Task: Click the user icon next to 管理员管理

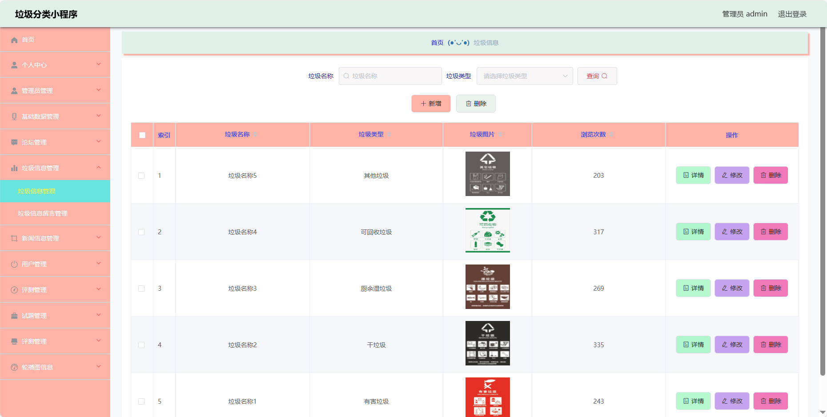Action: pyautogui.click(x=14, y=91)
